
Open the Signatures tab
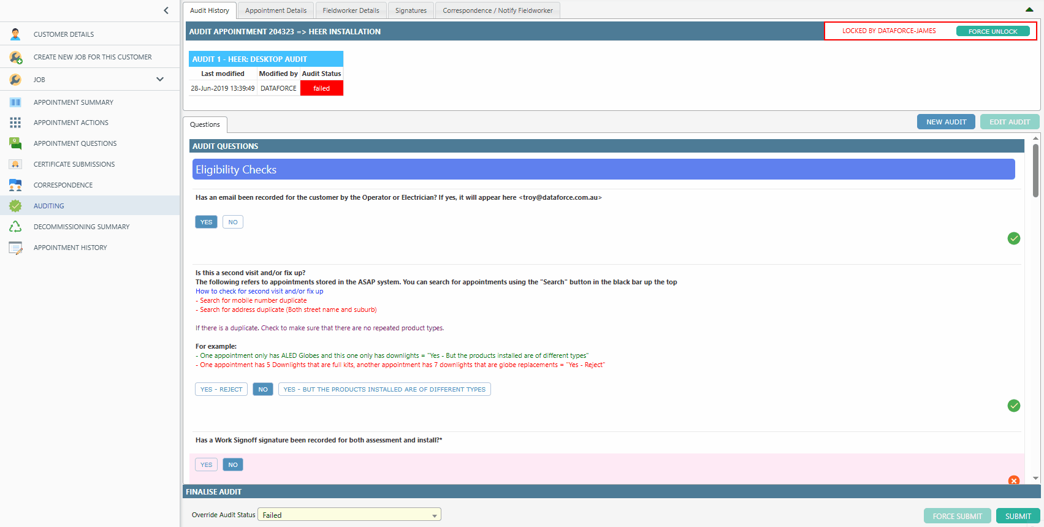point(411,10)
